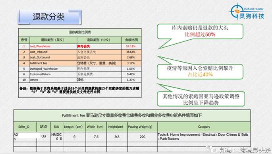Select the HMDC SKU cell

(x=57, y=137)
